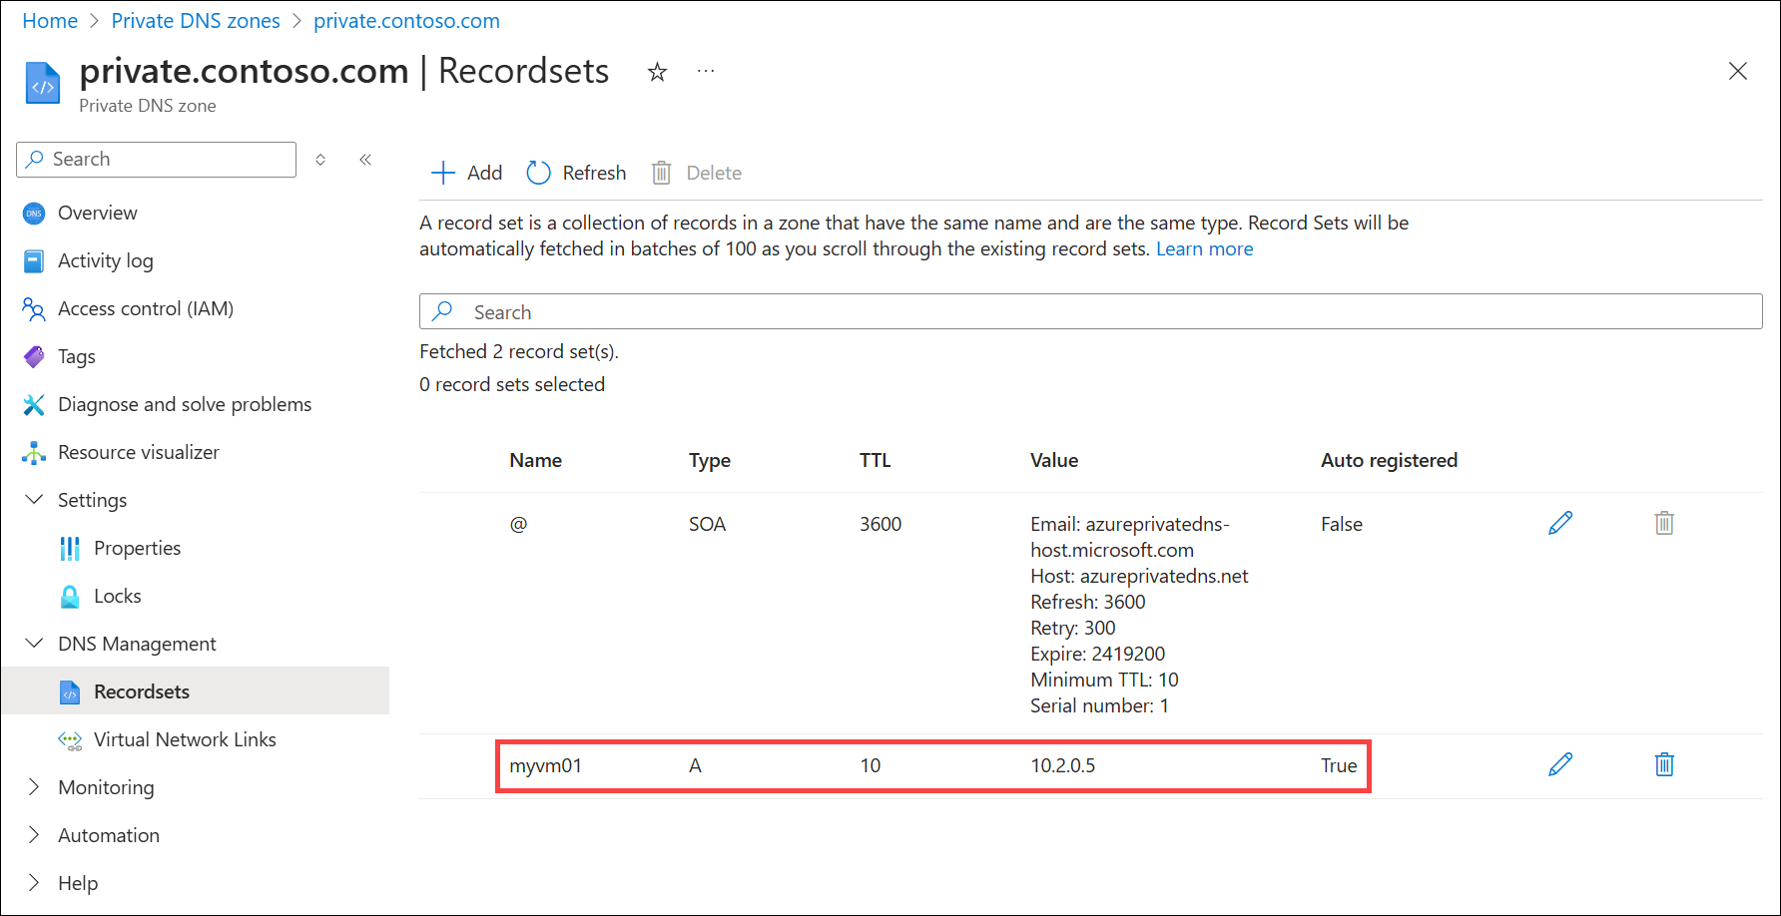Click the Add plus icon on the toolbar
Screen dimensions: 1781x916
click(442, 172)
